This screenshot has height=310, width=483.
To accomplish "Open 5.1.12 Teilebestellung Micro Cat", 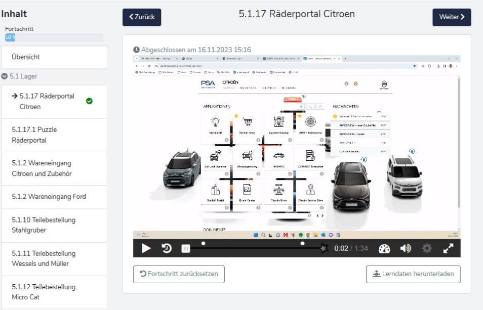I will [54, 292].
